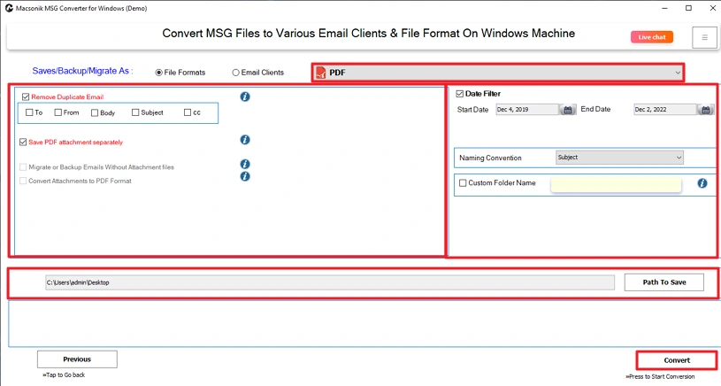Enable the Custom Folder Name checkbox

[463, 183]
